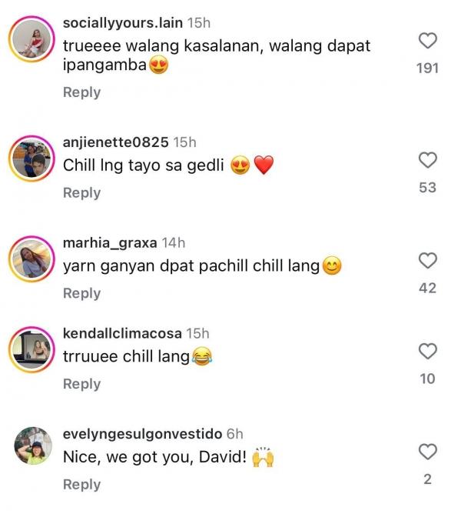
Task: Like evelyngesulgonvestido's comment heart icon
Action: pyautogui.click(x=428, y=452)
